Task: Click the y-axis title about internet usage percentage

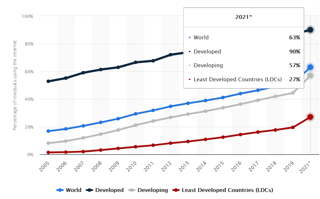Action: 15,85
